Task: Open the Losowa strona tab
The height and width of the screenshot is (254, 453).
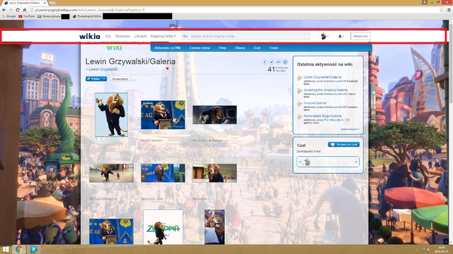Action: coord(200,48)
